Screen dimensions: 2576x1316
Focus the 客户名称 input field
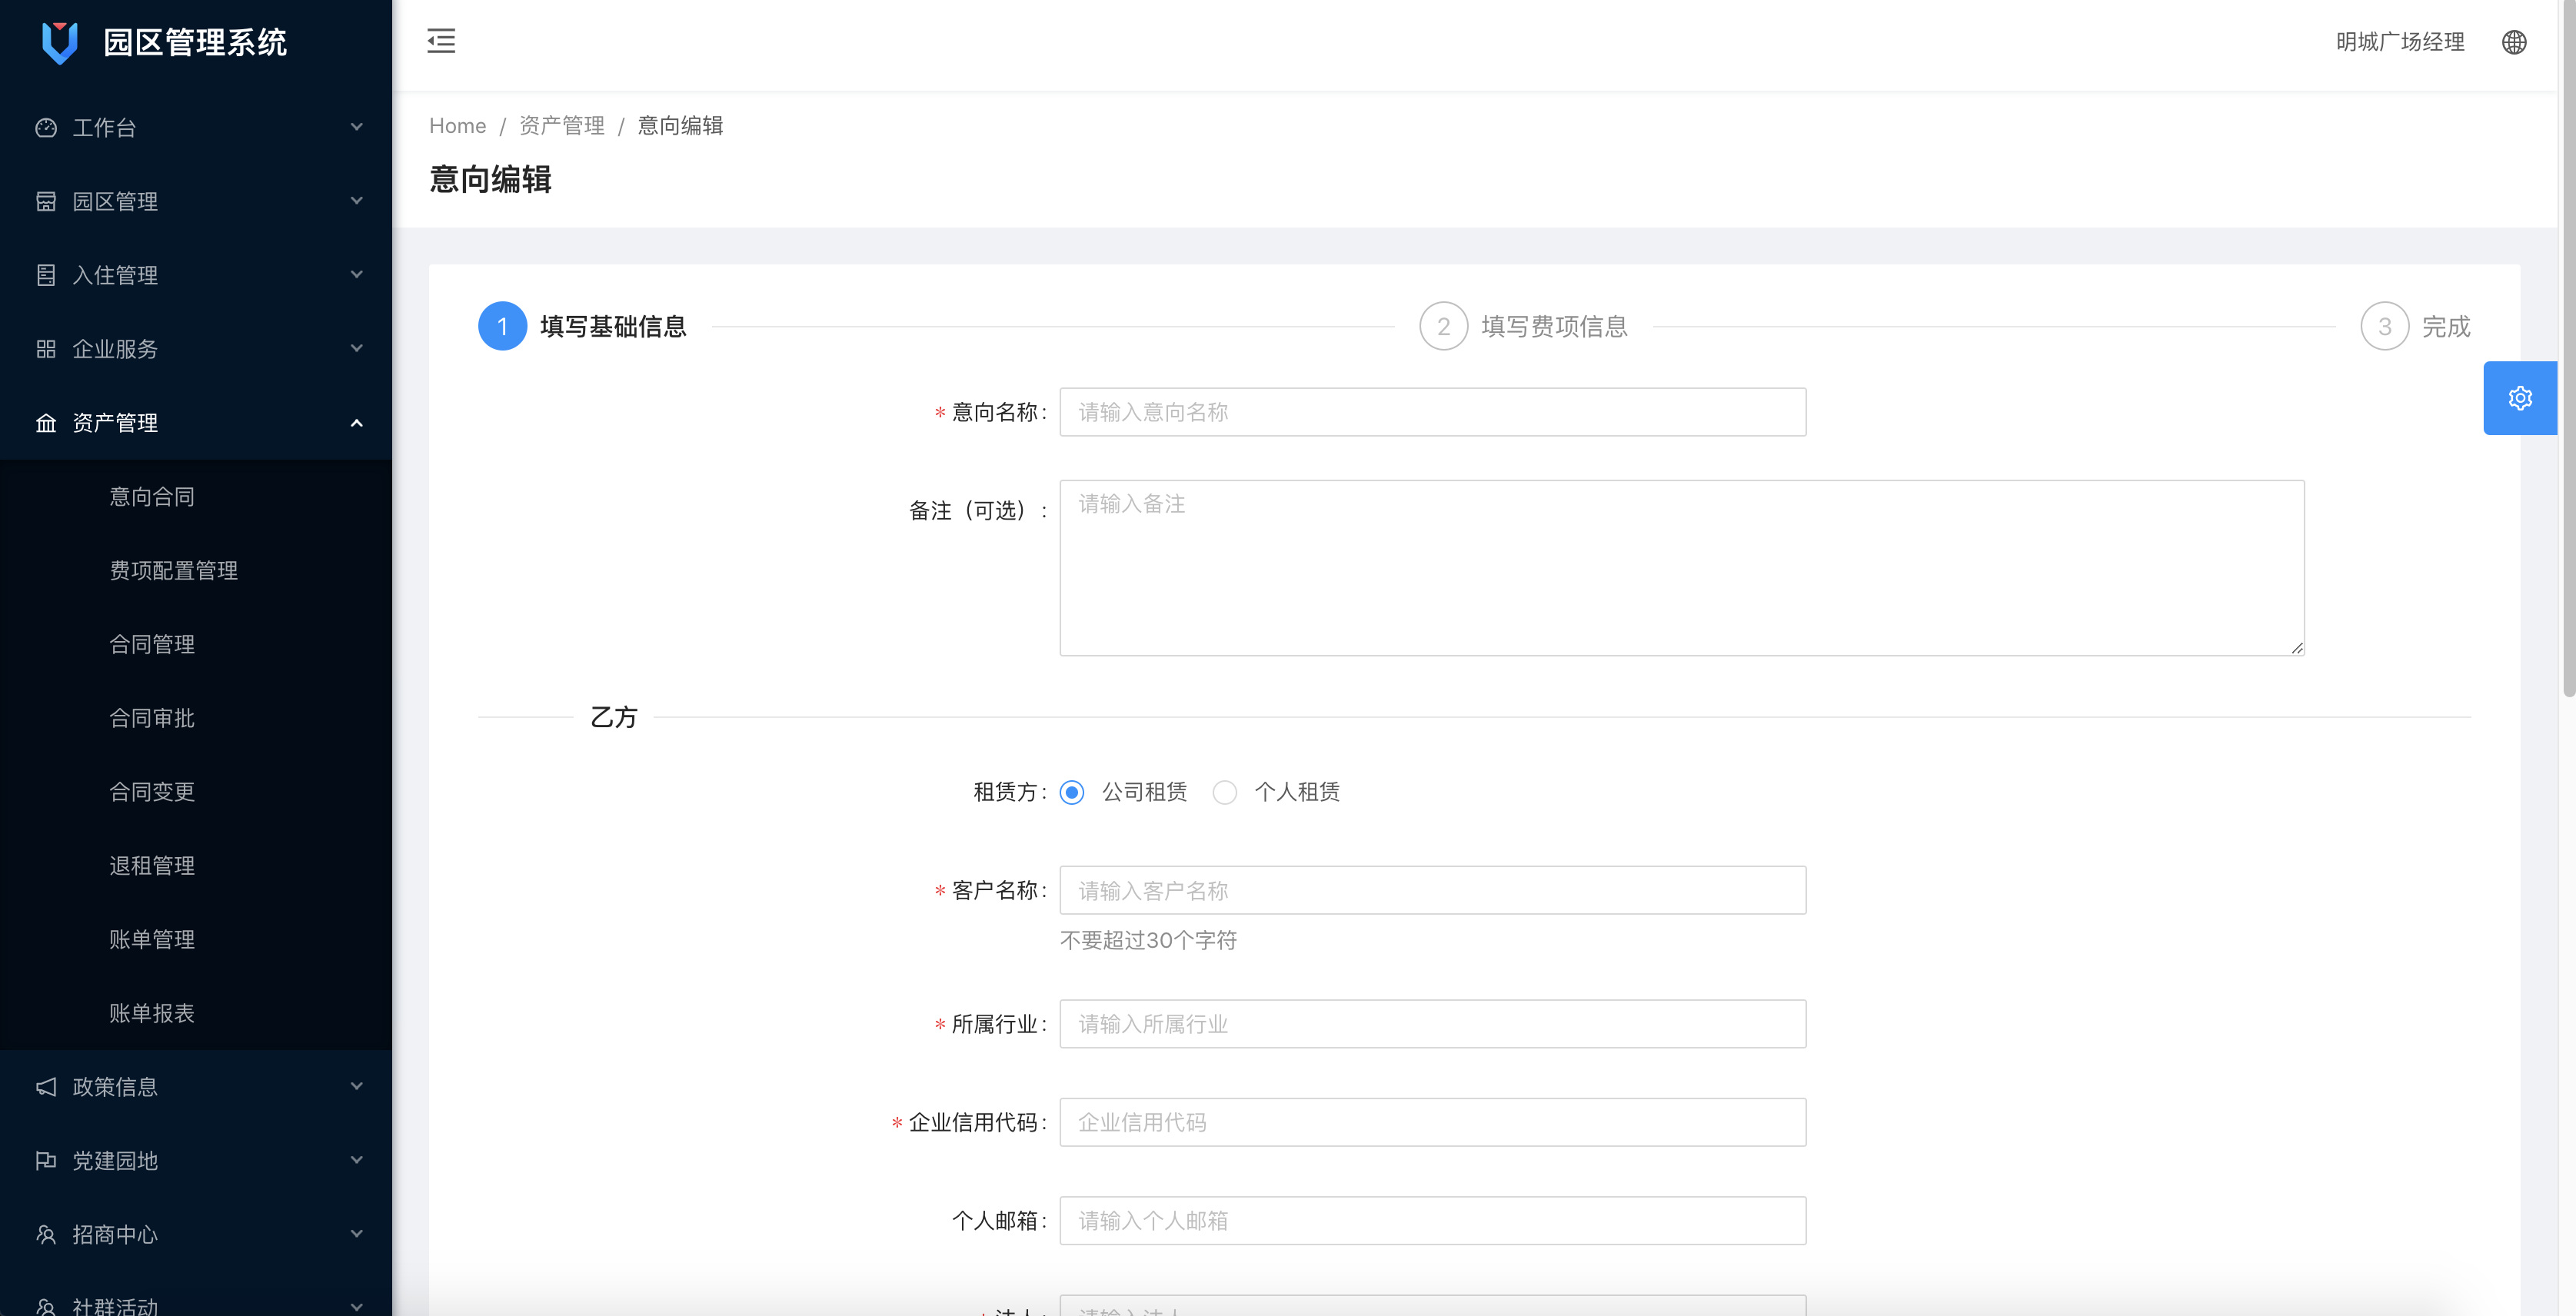pos(1432,890)
